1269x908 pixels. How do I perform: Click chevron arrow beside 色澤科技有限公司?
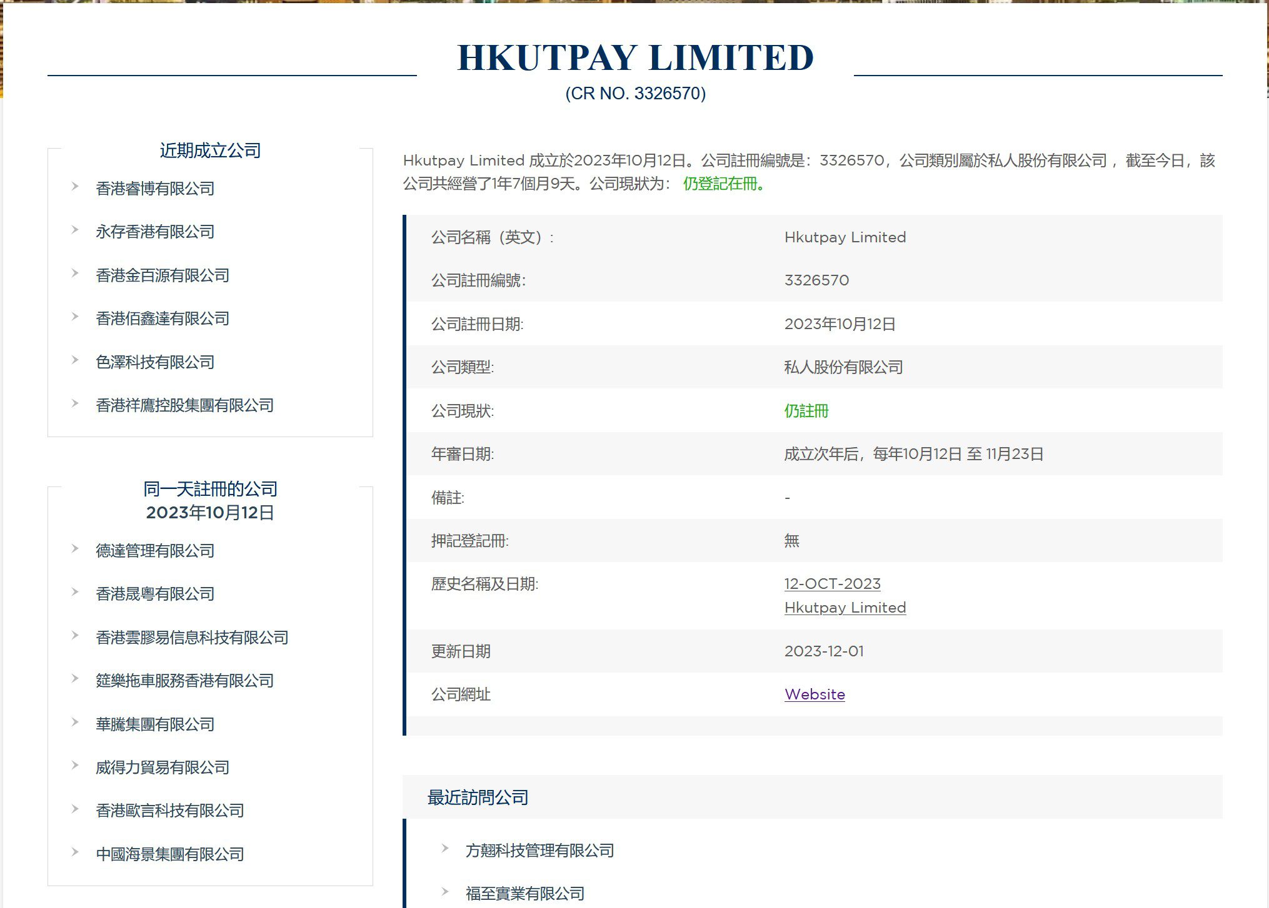(x=75, y=360)
